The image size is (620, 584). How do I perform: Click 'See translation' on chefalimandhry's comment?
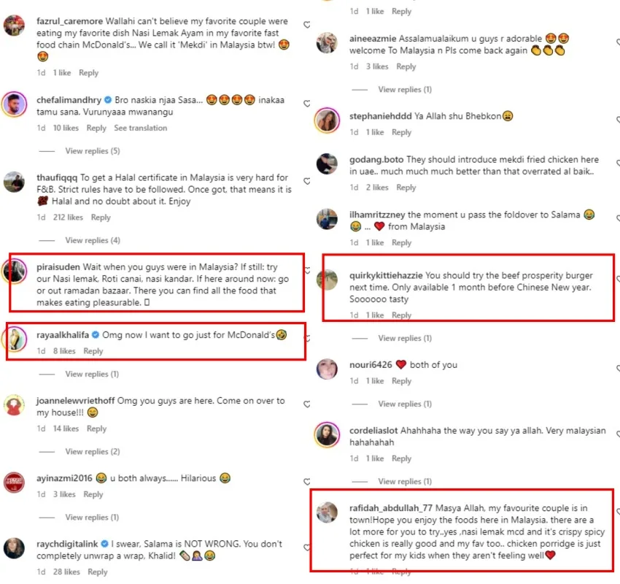point(141,128)
